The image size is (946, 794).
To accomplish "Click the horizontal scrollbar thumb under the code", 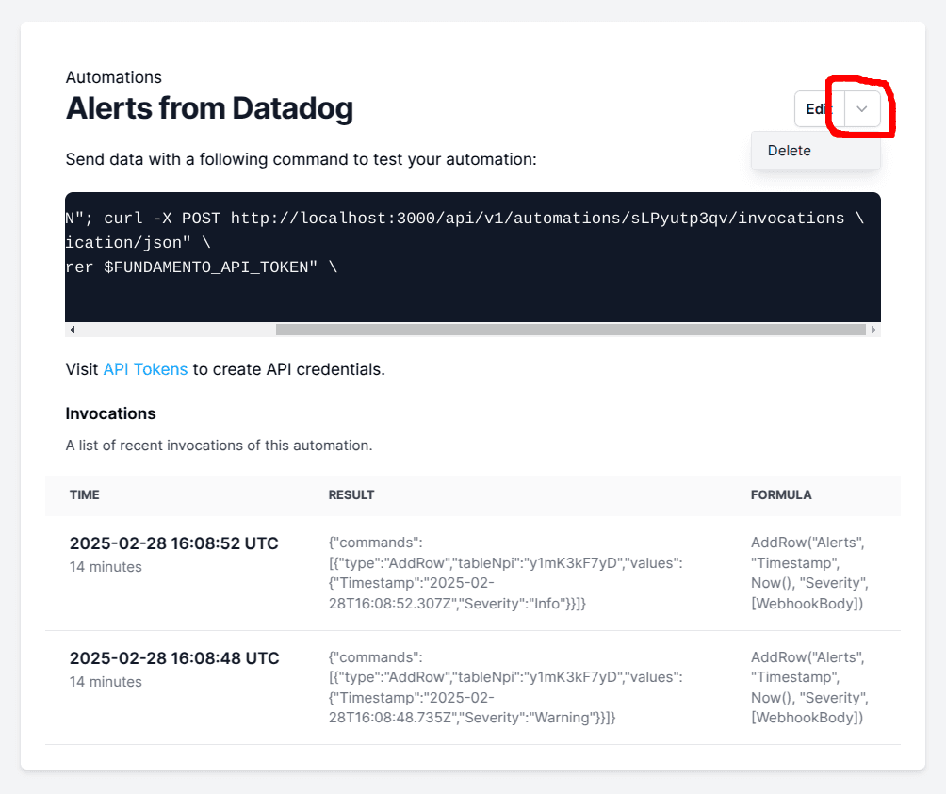I will 569,330.
